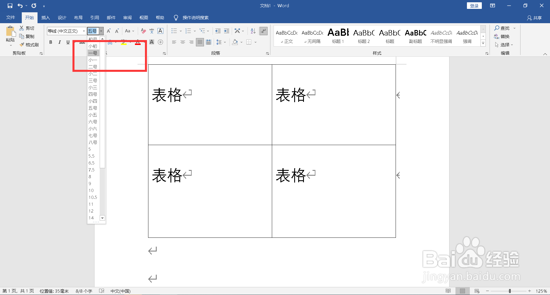The width and height of the screenshot is (550, 295).
Task: Choose font size 10.5 in list
Action: coord(93,197)
